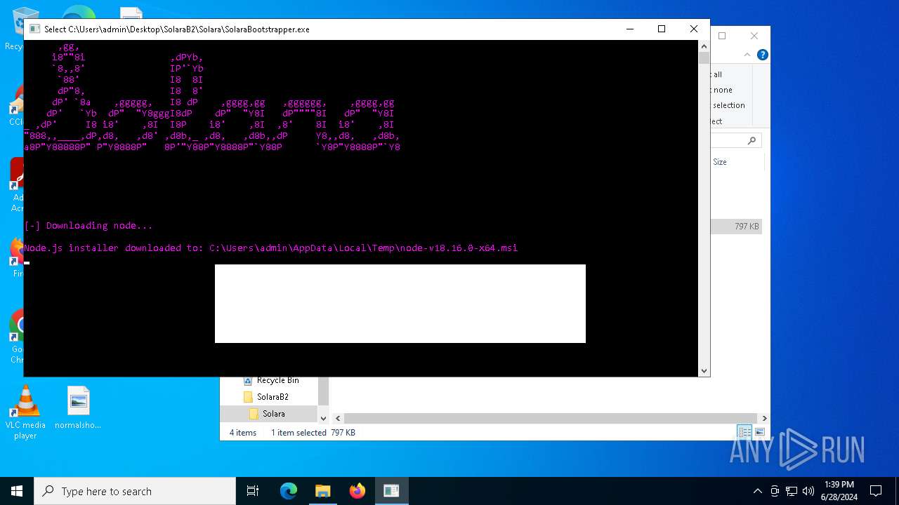This screenshot has width=899, height=505.
Task: Show hidden system tray icons
Action: tap(757, 491)
